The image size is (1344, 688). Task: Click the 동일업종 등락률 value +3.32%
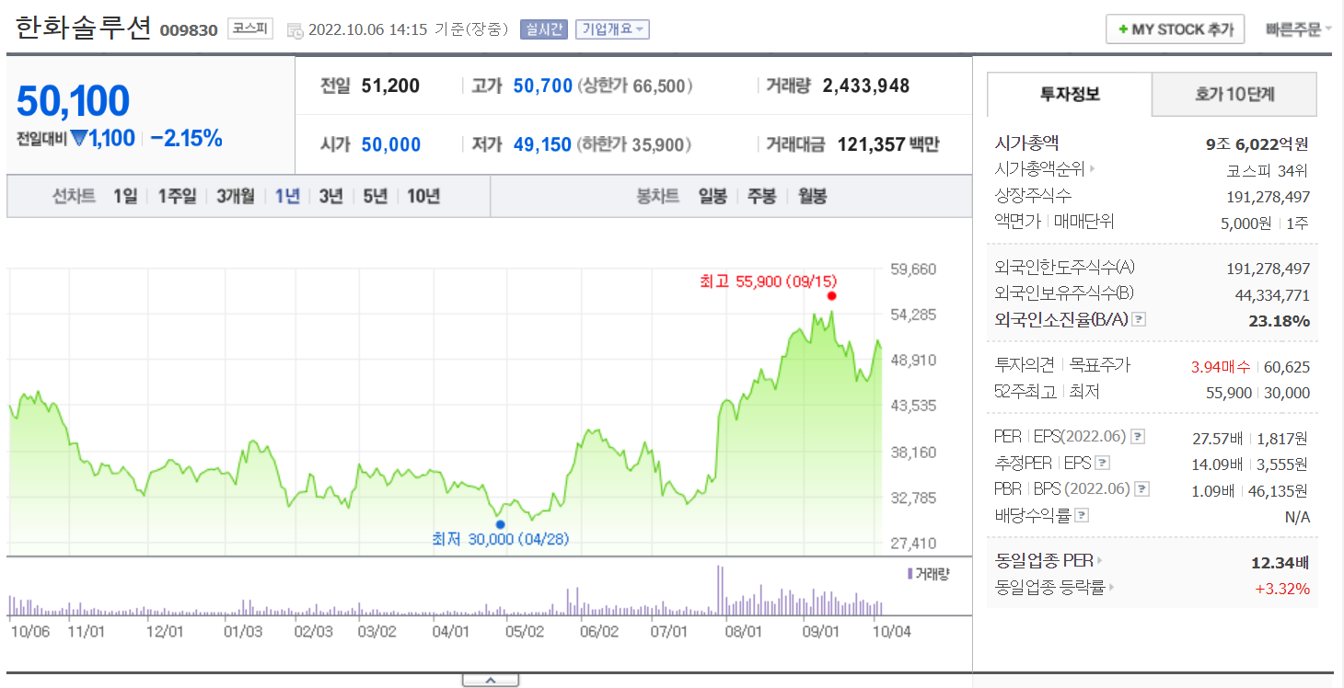pyautogui.click(x=1282, y=588)
